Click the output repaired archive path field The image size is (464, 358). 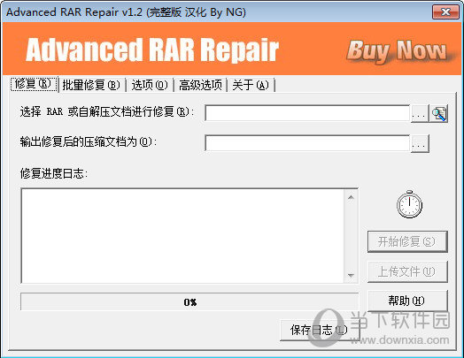coord(307,143)
